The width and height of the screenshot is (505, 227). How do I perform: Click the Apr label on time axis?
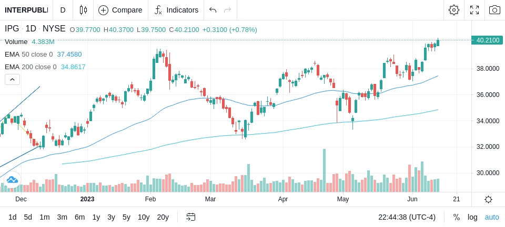tap(283, 199)
